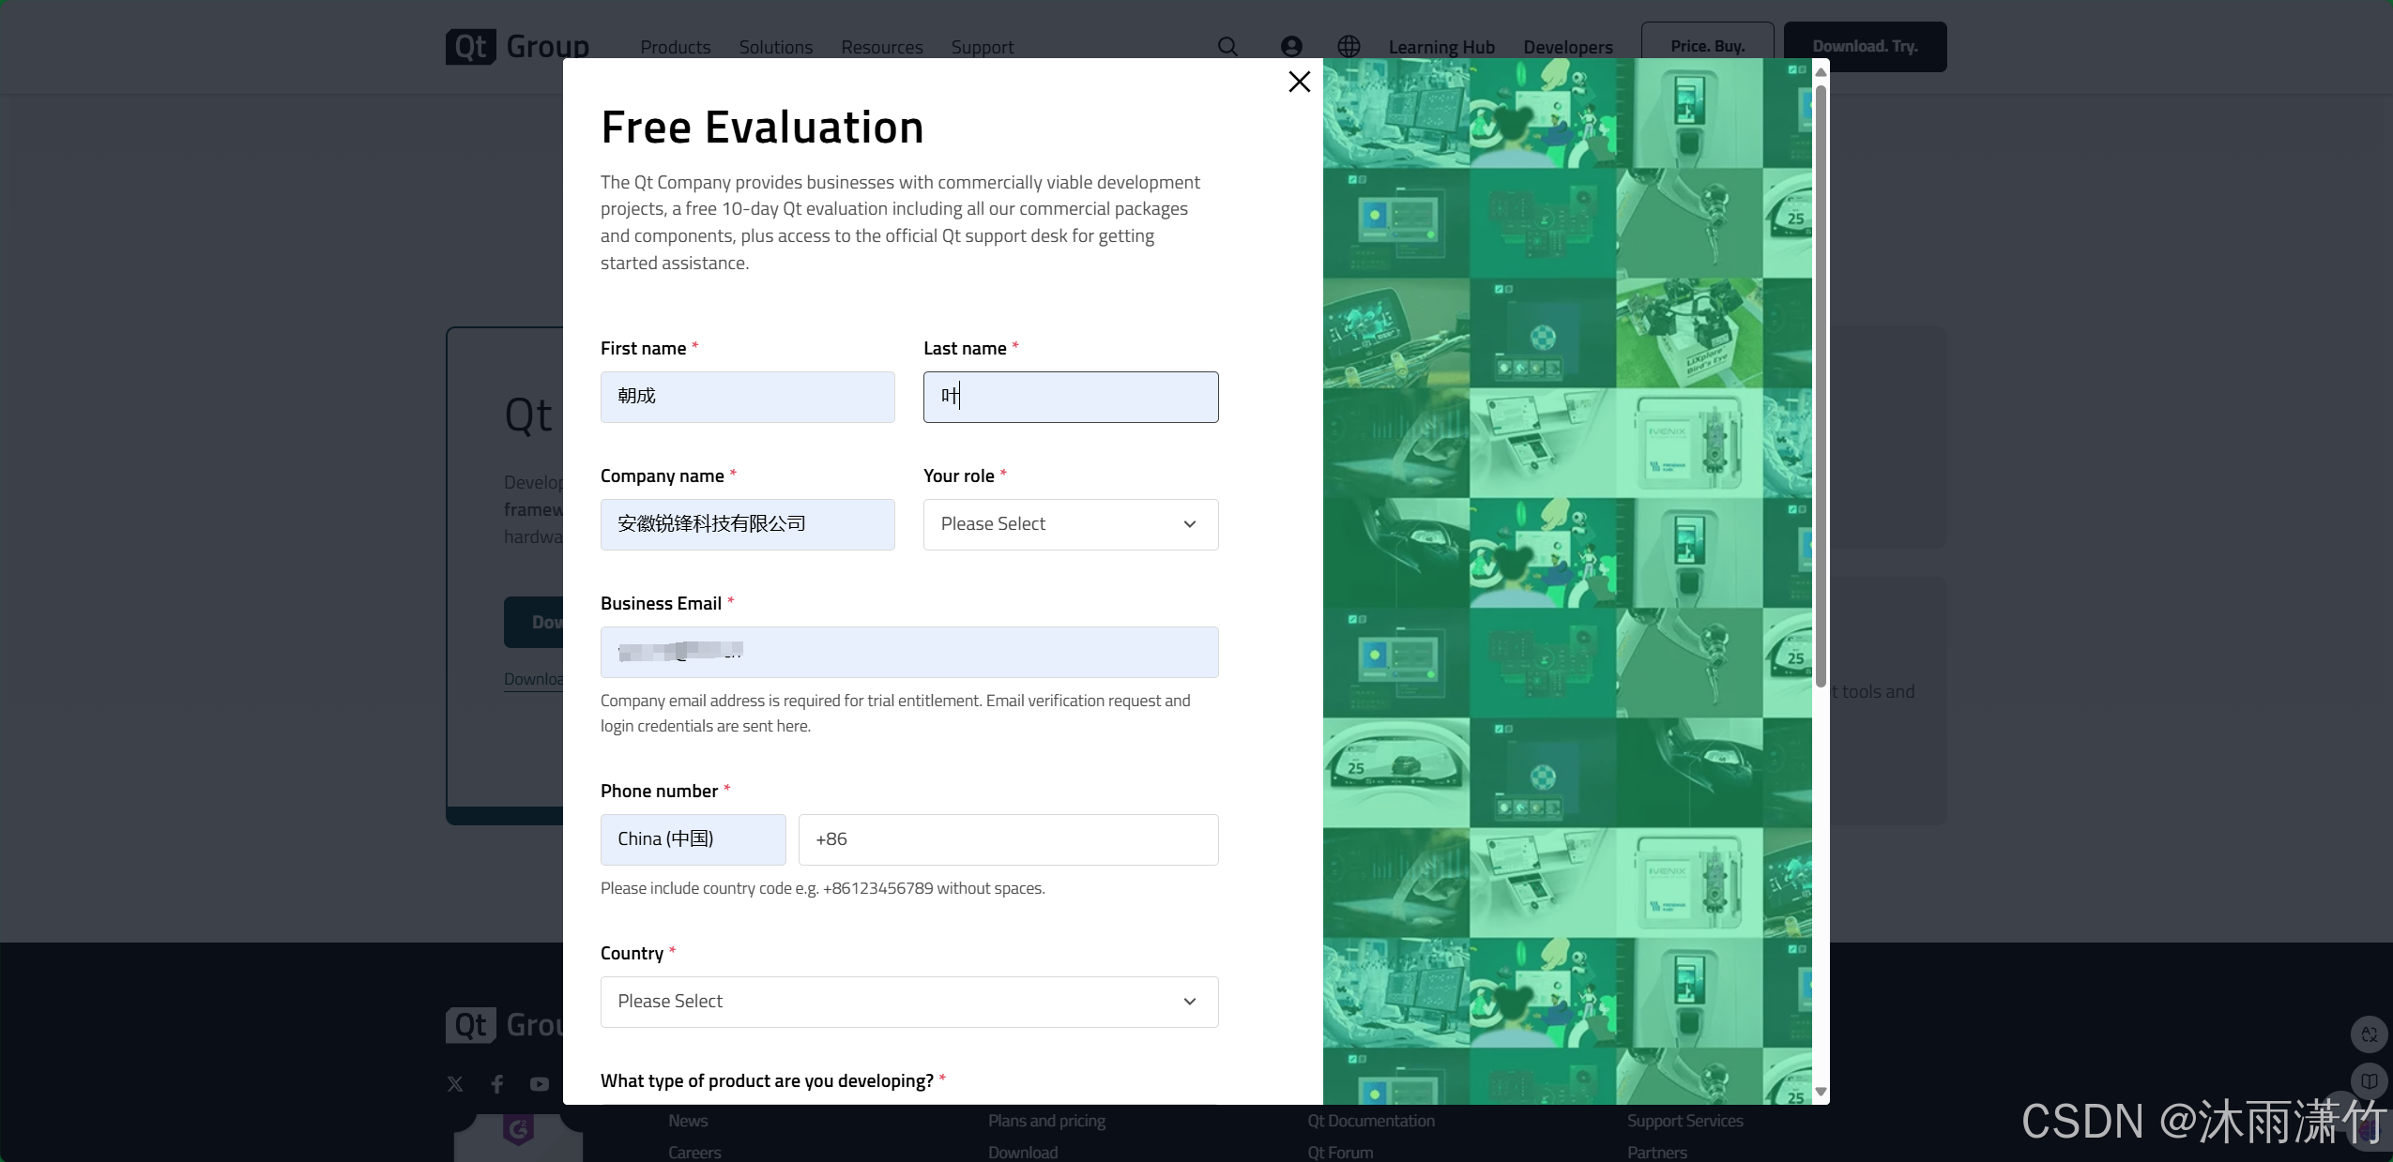
Task: Open the Products menu
Action: tap(676, 47)
